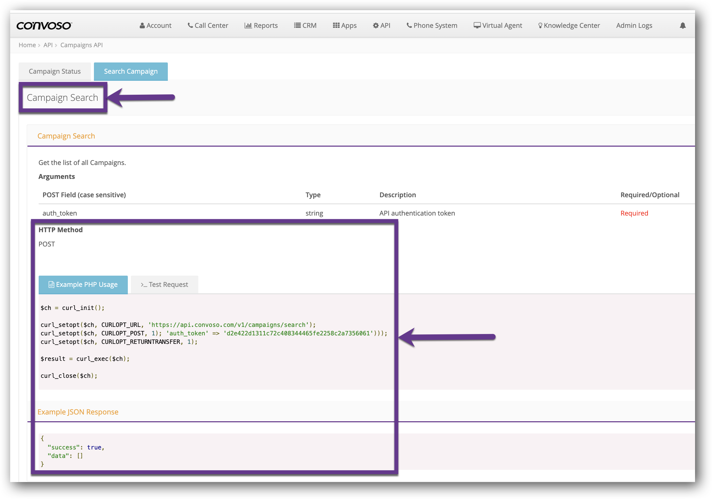This screenshot has height=499, width=712.
Task: Click the POST method value
Action: 47,244
